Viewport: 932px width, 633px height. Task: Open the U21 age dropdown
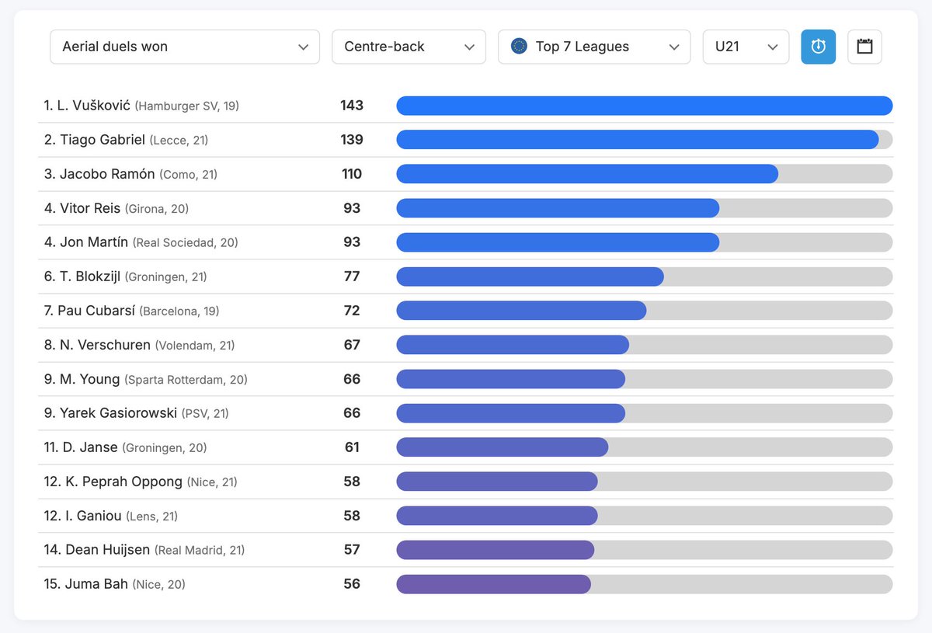click(x=746, y=47)
